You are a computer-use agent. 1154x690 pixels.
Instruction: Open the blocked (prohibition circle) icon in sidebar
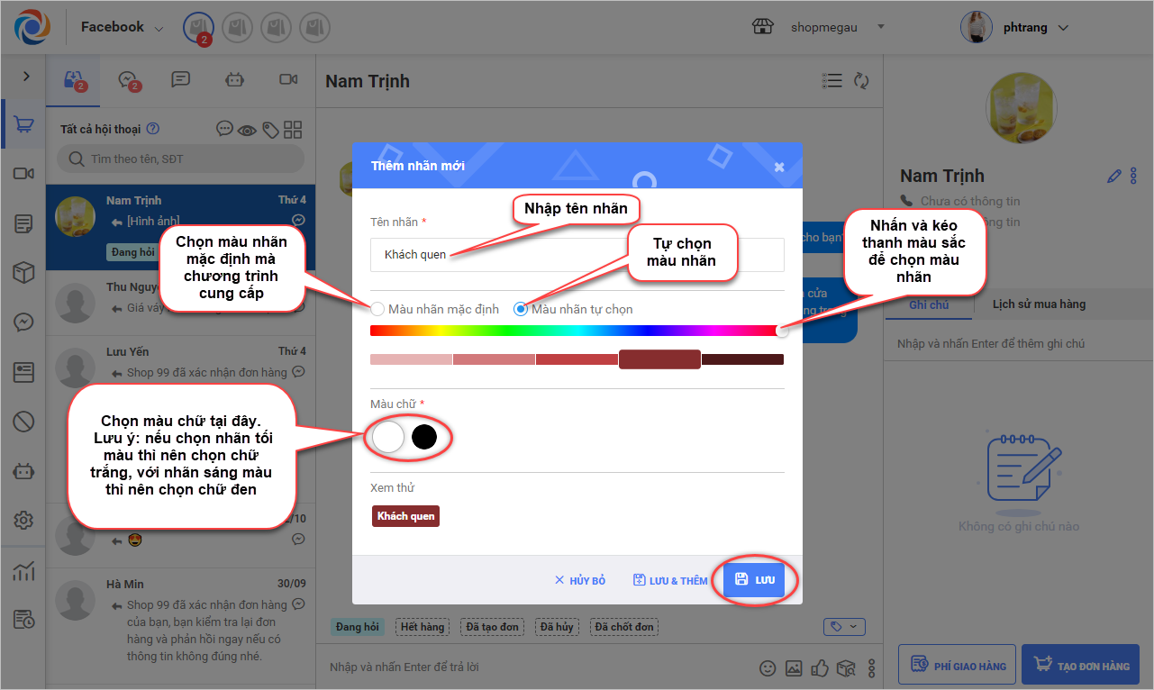23,421
